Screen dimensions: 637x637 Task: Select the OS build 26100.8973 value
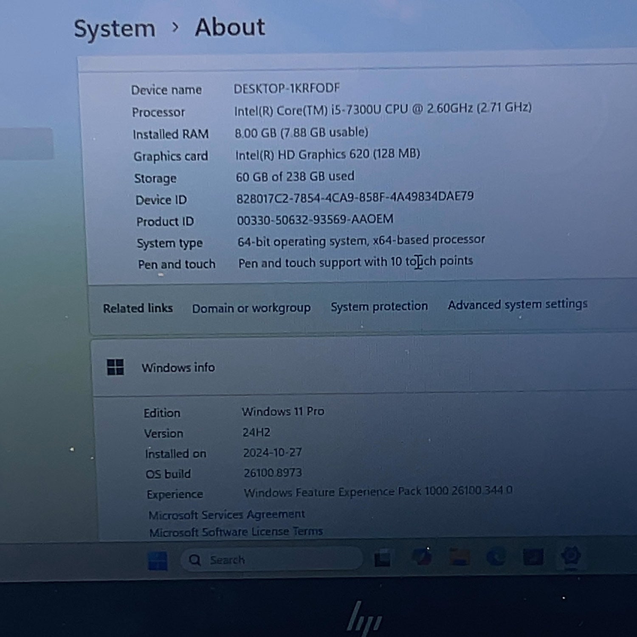(273, 473)
